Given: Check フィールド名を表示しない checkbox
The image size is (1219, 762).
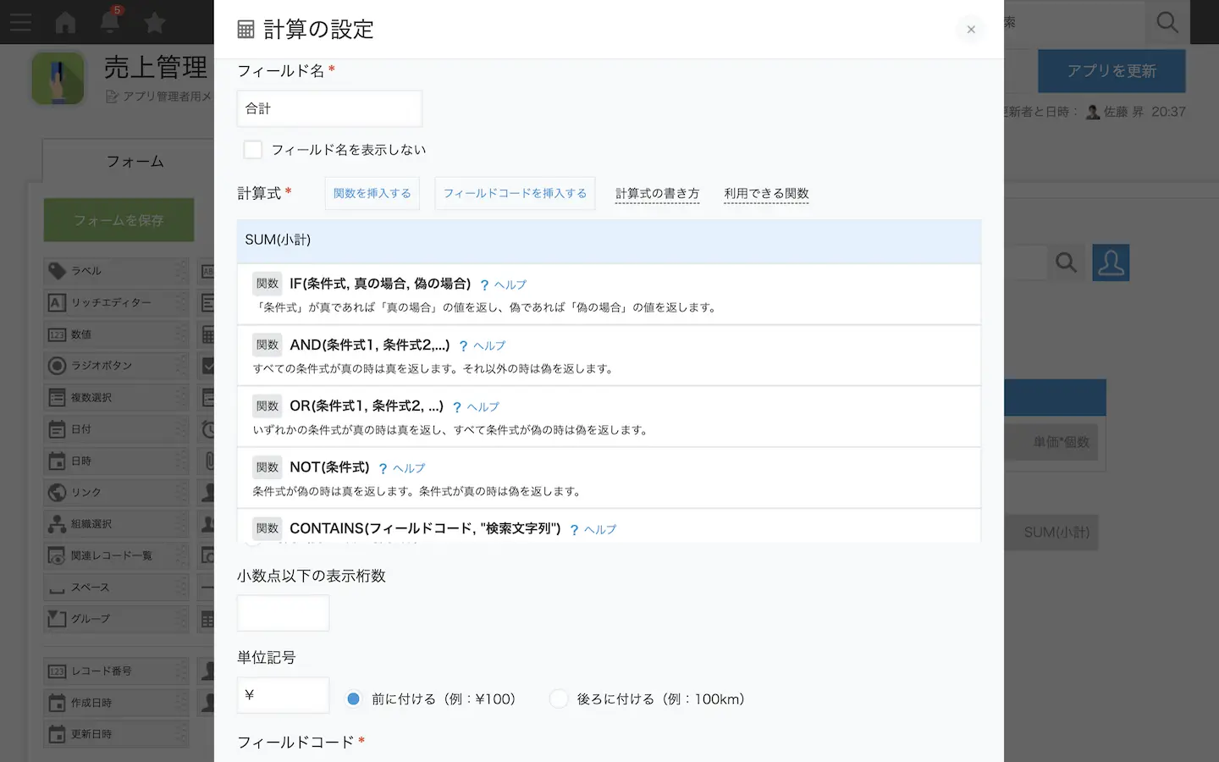Looking at the screenshot, I should pos(252,150).
